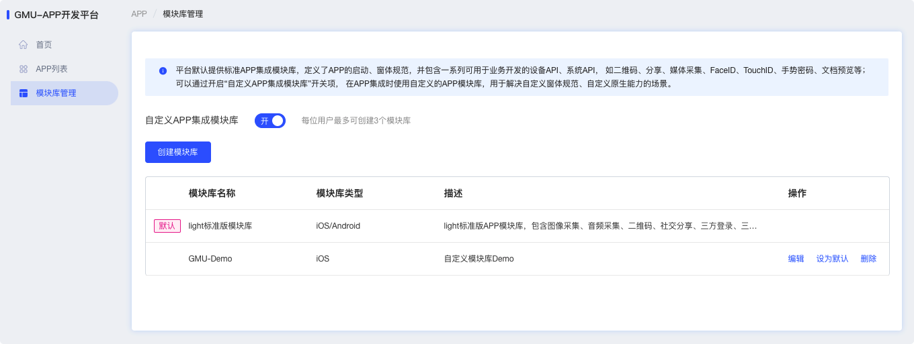Set GMU-Demo as default via 设为默认
Image resolution: width=914 pixels, height=344 pixels.
point(832,259)
